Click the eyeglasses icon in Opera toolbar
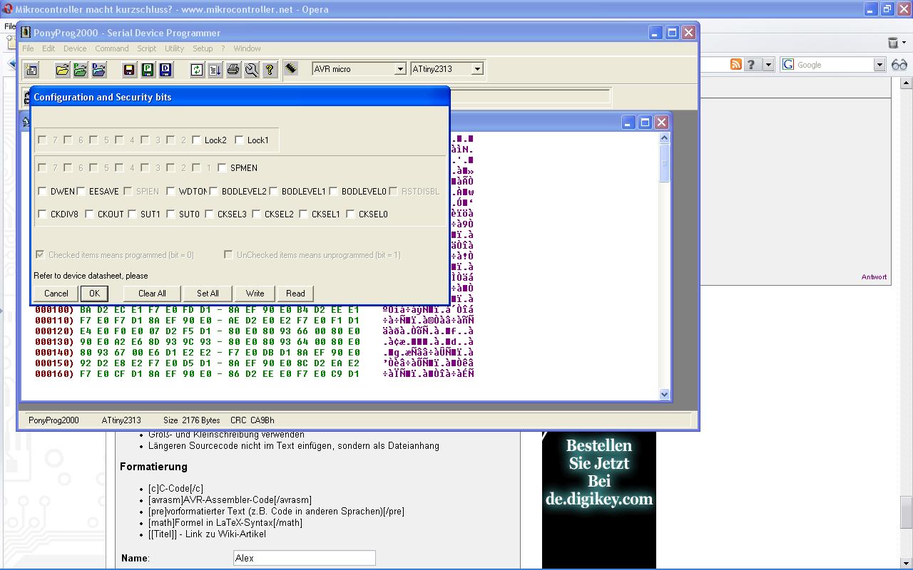This screenshot has width=913, height=570. tap(899, 64)
